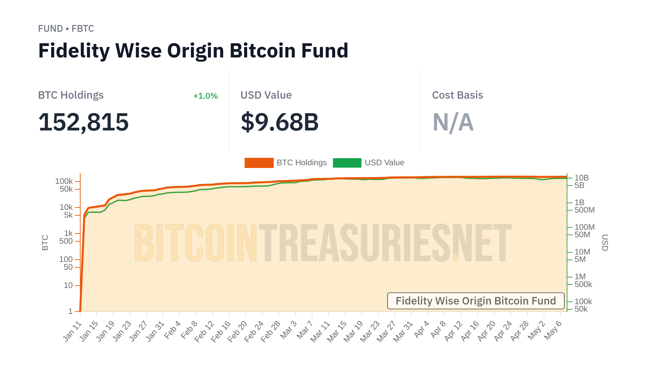Viewport: 650px width, 365px height.
Task: Click the 100k tick on the BTC axis
Action: [x=64, y=181]
